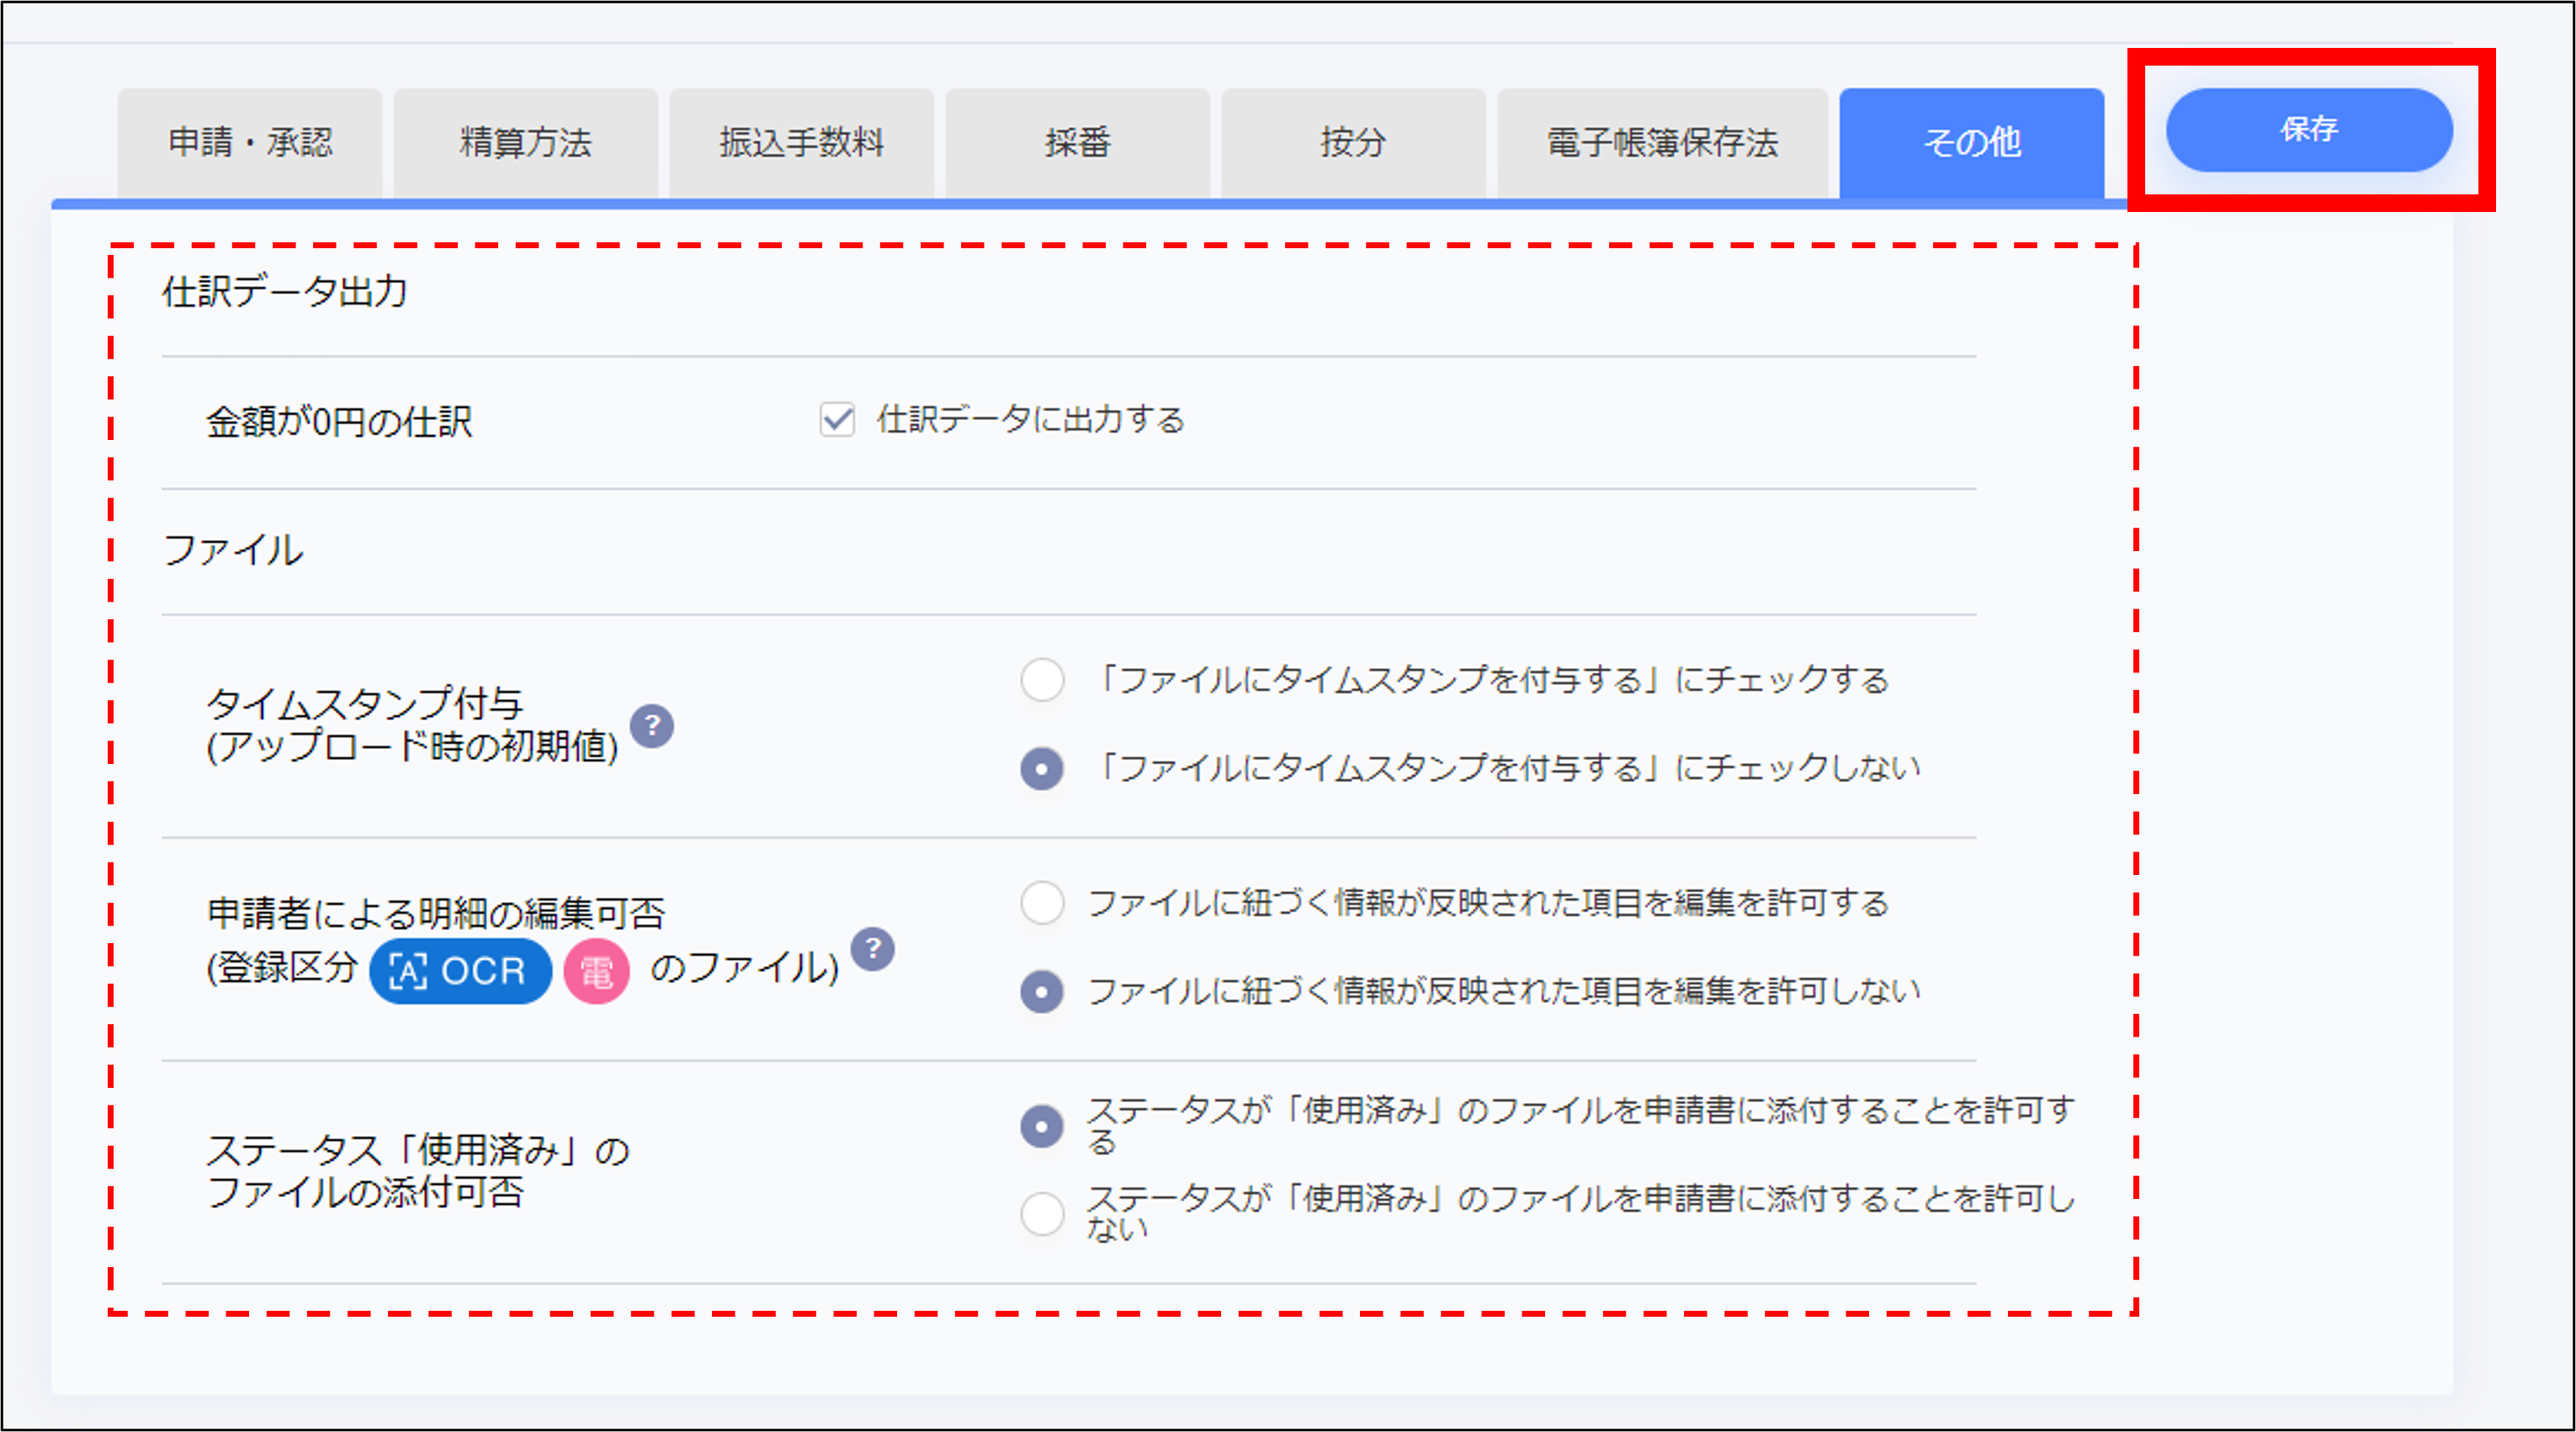Switch to the 精算方法 tab

(526, 143)
